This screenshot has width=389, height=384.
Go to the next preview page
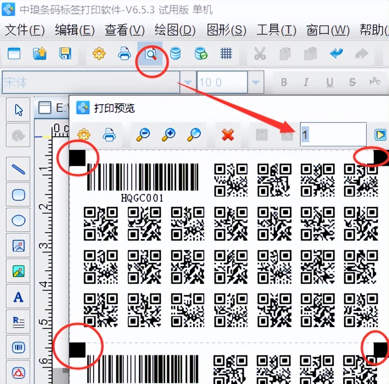click(x=380, y=135)
